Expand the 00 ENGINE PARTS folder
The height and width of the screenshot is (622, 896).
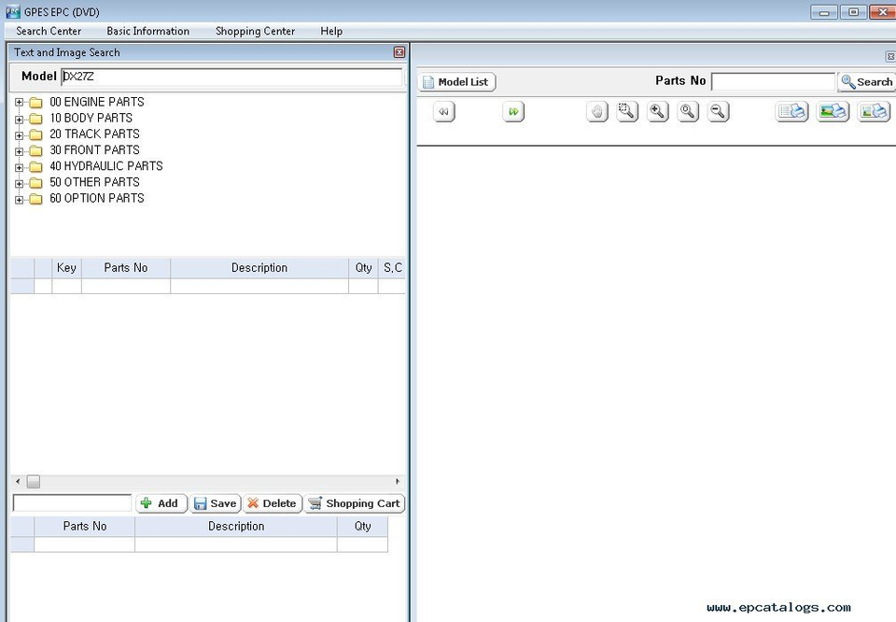[x=19, y=103]
